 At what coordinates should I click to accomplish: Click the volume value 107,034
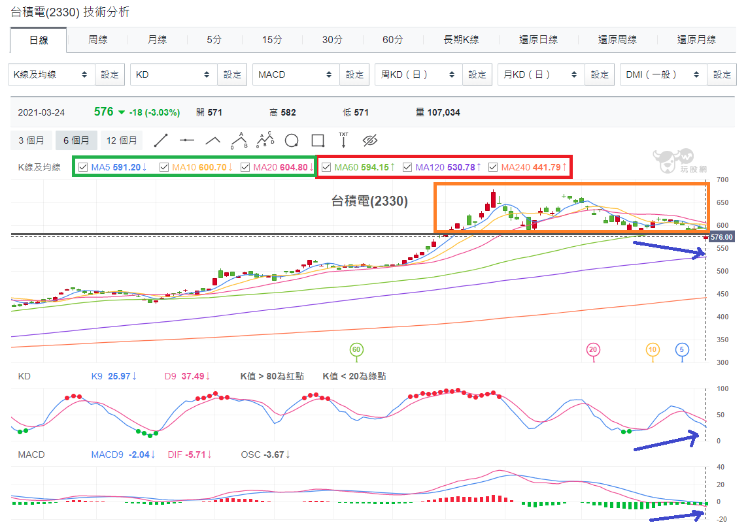[444, 113]
